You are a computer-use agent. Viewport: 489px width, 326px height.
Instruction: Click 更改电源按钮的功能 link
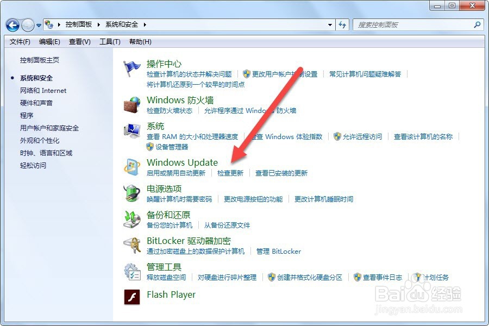pos(253,199)
